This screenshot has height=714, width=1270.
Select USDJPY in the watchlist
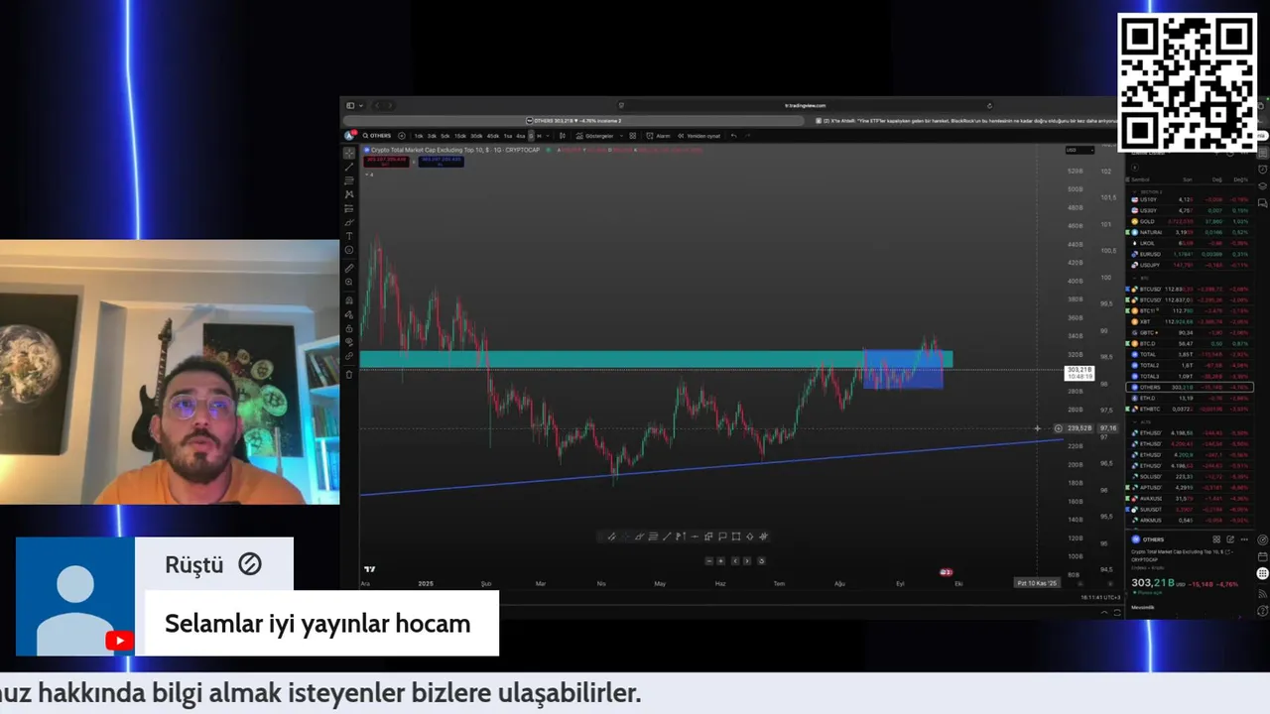point(1191,265)
